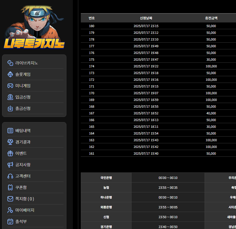Click date 2025/07/17 19:18

pos(146,73)
